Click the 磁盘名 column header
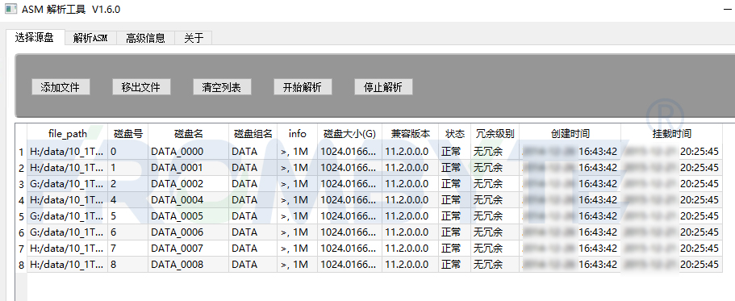This screenshot has width=735, height=301. click(189, 134)
